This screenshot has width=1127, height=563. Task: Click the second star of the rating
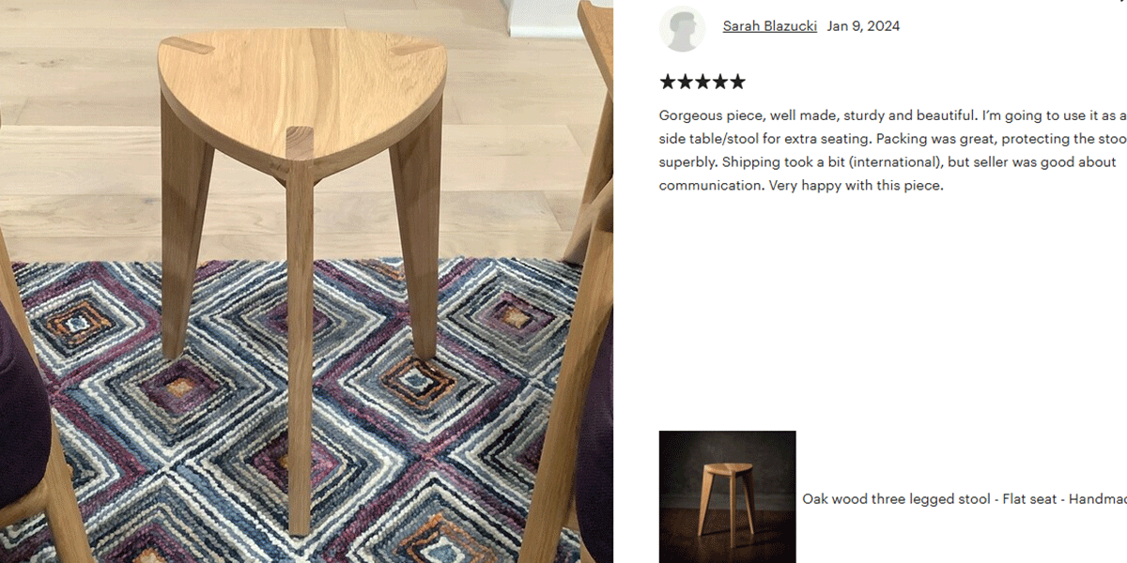(685, 82)
